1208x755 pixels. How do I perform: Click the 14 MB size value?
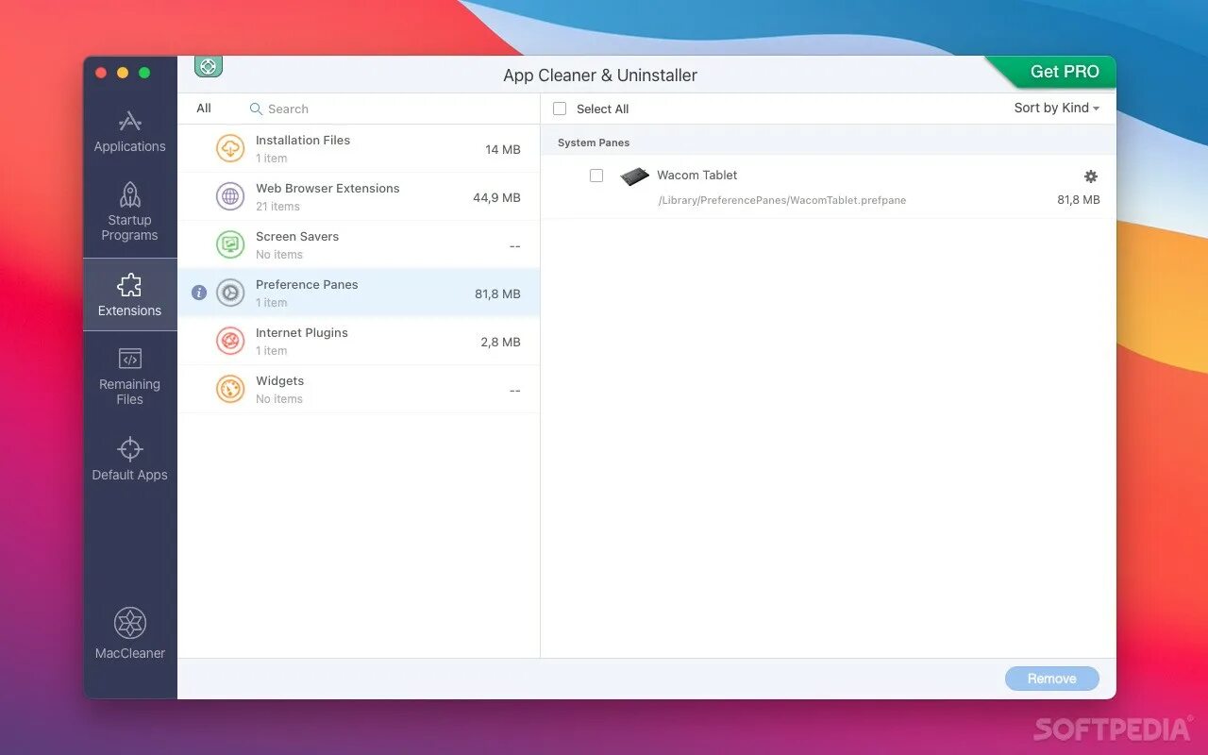(503, 149)
